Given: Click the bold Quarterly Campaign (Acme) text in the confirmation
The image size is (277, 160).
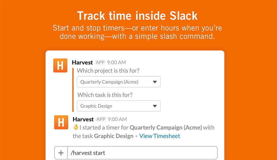Looking at the screenshot, I should pos(166,127).
